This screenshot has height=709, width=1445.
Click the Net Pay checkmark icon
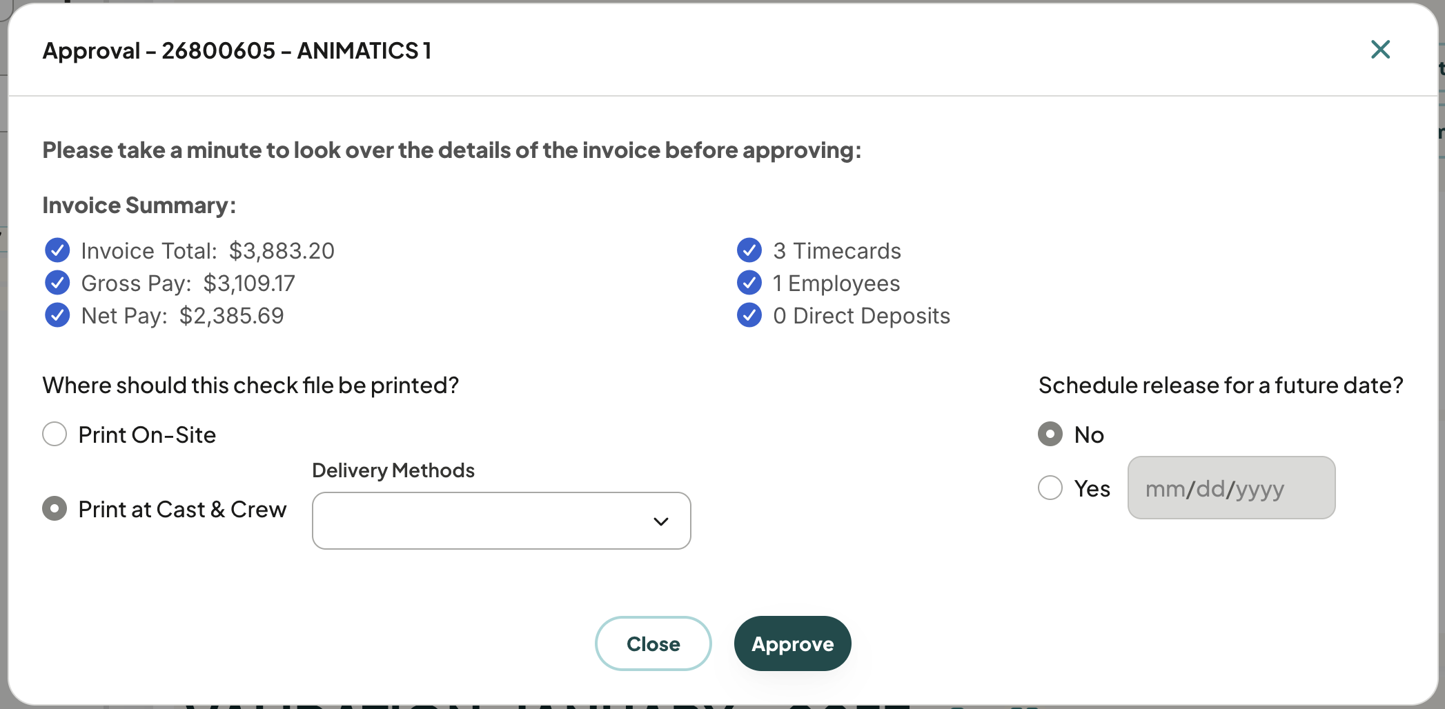point(57,315)
